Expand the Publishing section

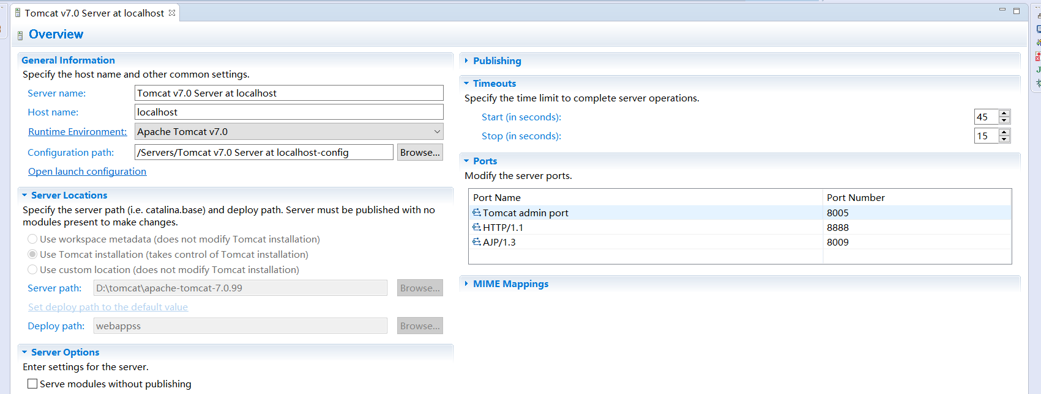click(x=466, y=60)
